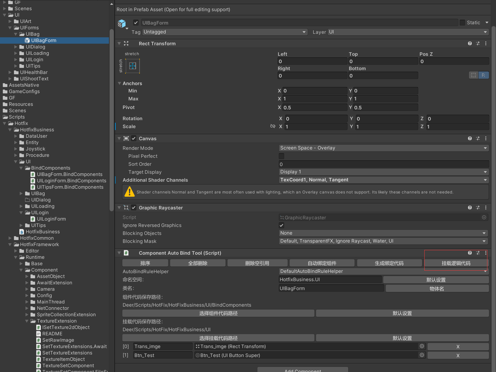
Task: Toggle UIBagForm active checkbox
Action: tap(136, 23)
